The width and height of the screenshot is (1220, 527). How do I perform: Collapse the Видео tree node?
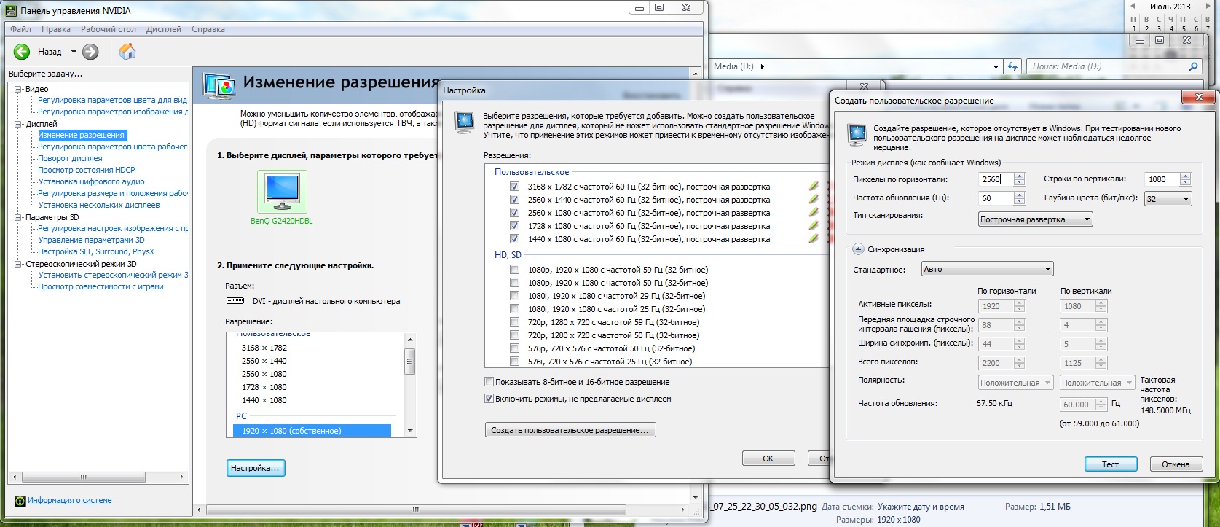18,89
